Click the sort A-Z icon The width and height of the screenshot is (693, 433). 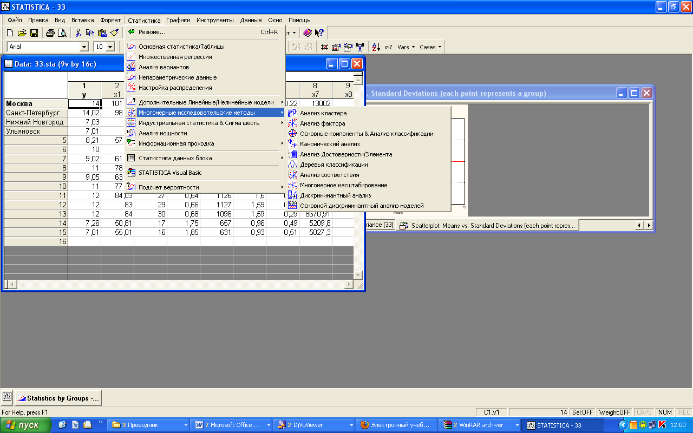[376, 47]
